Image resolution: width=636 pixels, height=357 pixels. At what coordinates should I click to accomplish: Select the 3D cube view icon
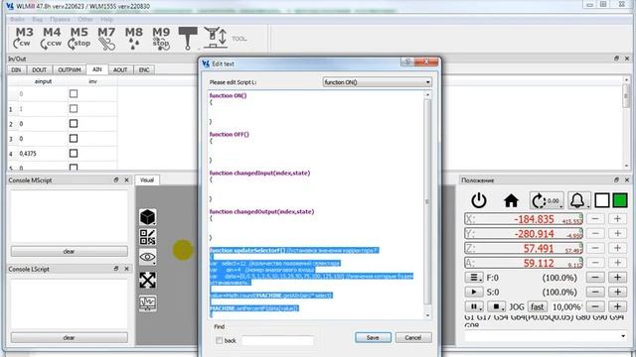tap(148, 217)
